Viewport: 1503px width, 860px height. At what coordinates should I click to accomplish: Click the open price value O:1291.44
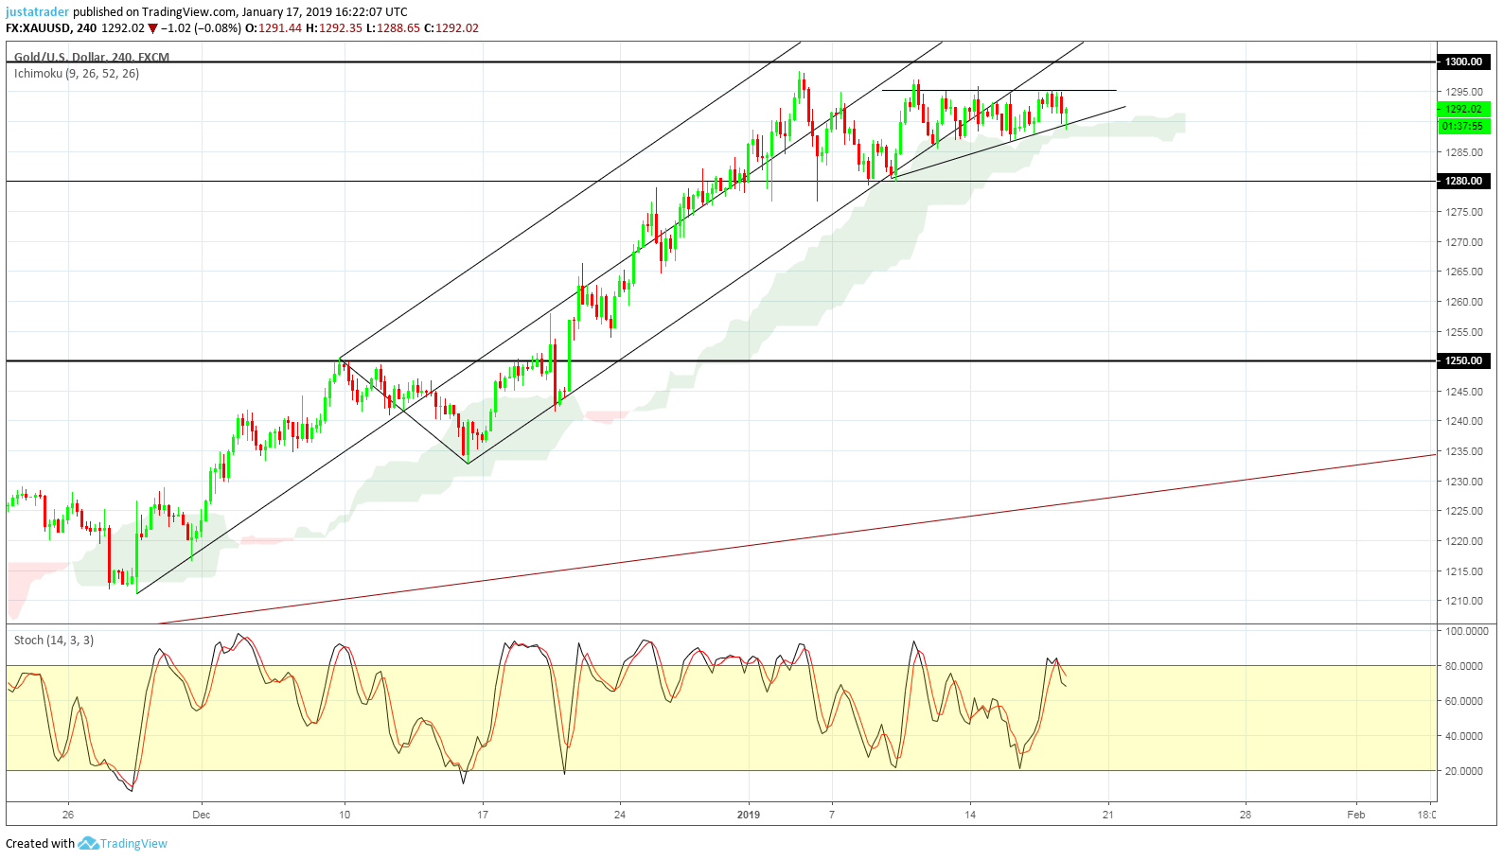coord(274,28)
